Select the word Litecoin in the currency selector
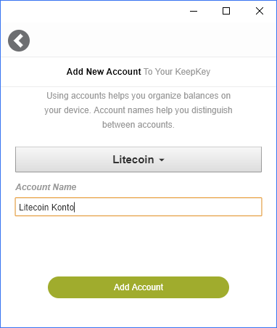This screenshot has width=277, height=328. [x=133, y=160]
